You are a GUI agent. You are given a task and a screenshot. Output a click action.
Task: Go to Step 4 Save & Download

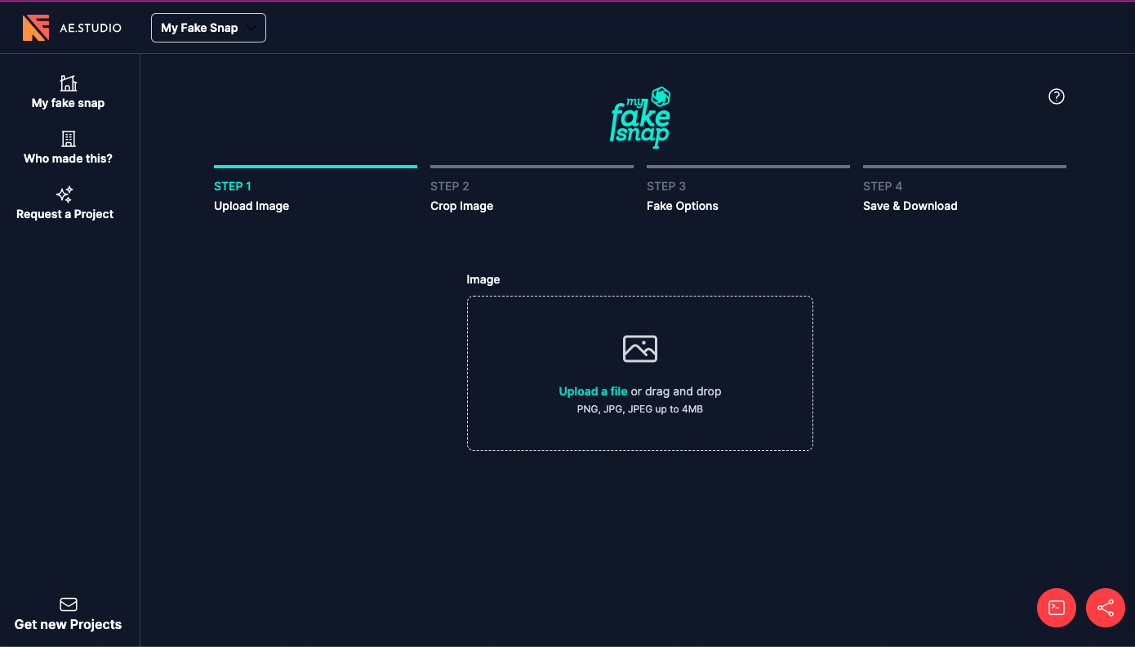910,196
